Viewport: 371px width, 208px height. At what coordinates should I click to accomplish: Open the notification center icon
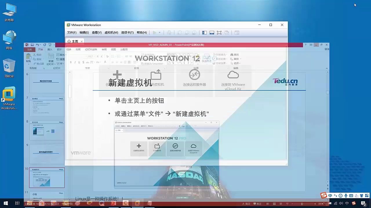pyautogui.click(x=364, y=203)
